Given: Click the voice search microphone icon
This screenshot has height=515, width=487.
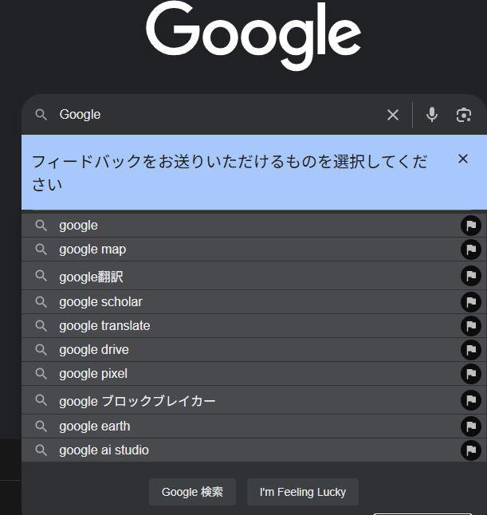Looking at the screenshot, I should pos(432,115).
